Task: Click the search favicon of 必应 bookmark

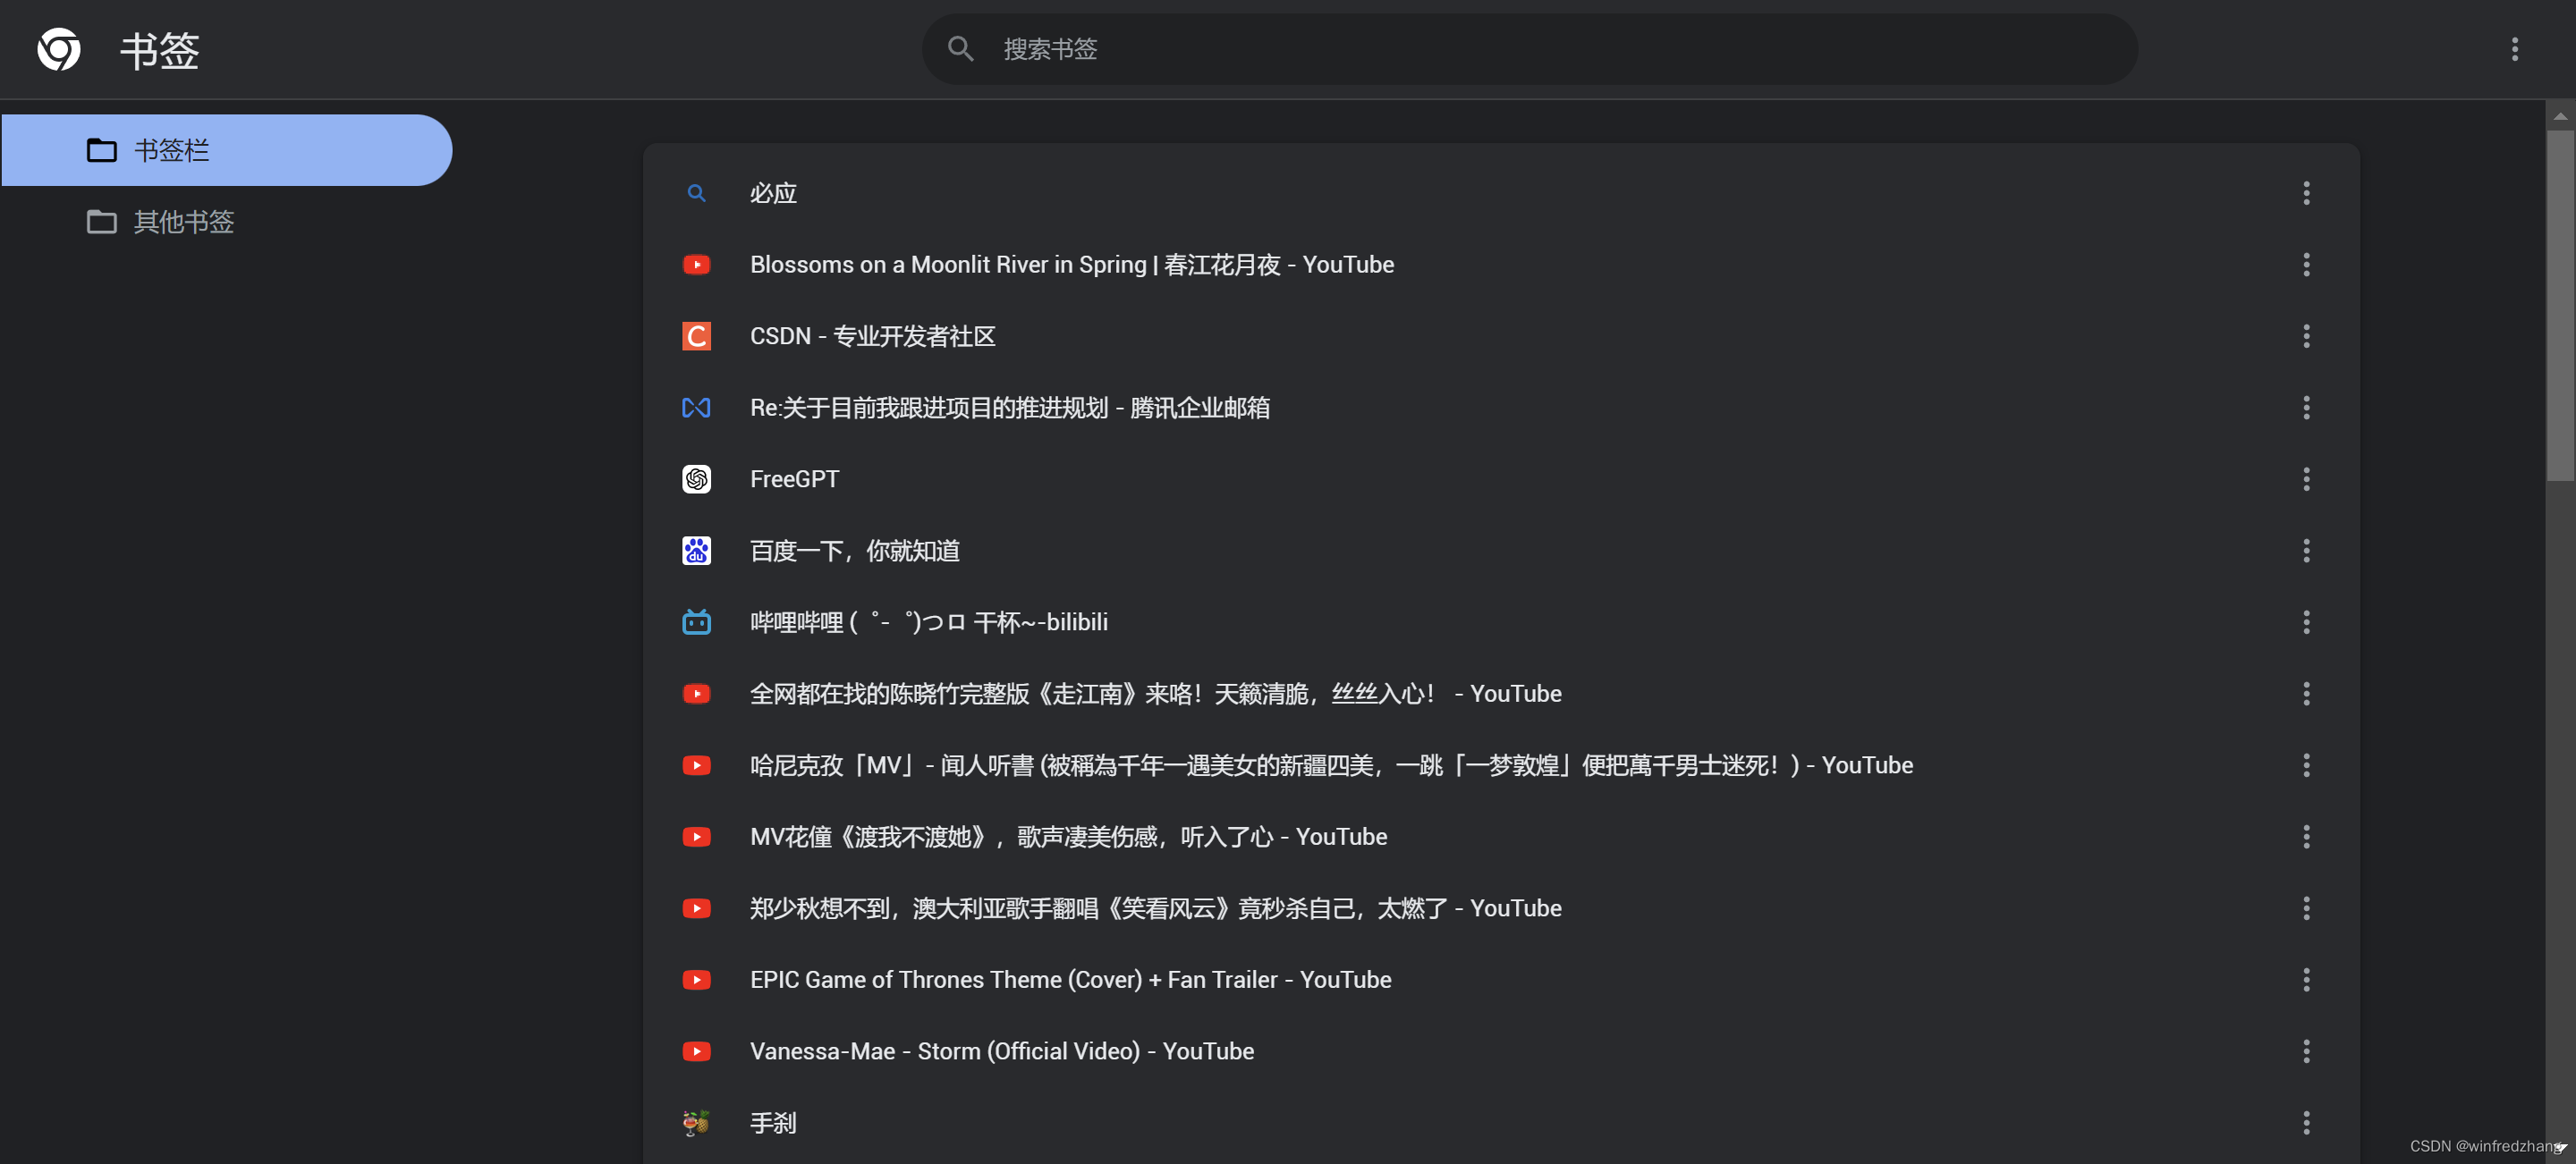Action: 696,193
